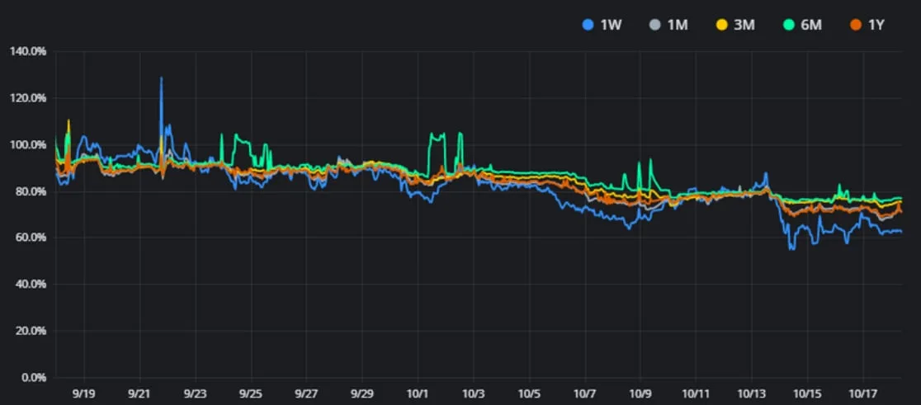921x405 pixels.
Task: Click the 9/25 date label
Action: 252,393
